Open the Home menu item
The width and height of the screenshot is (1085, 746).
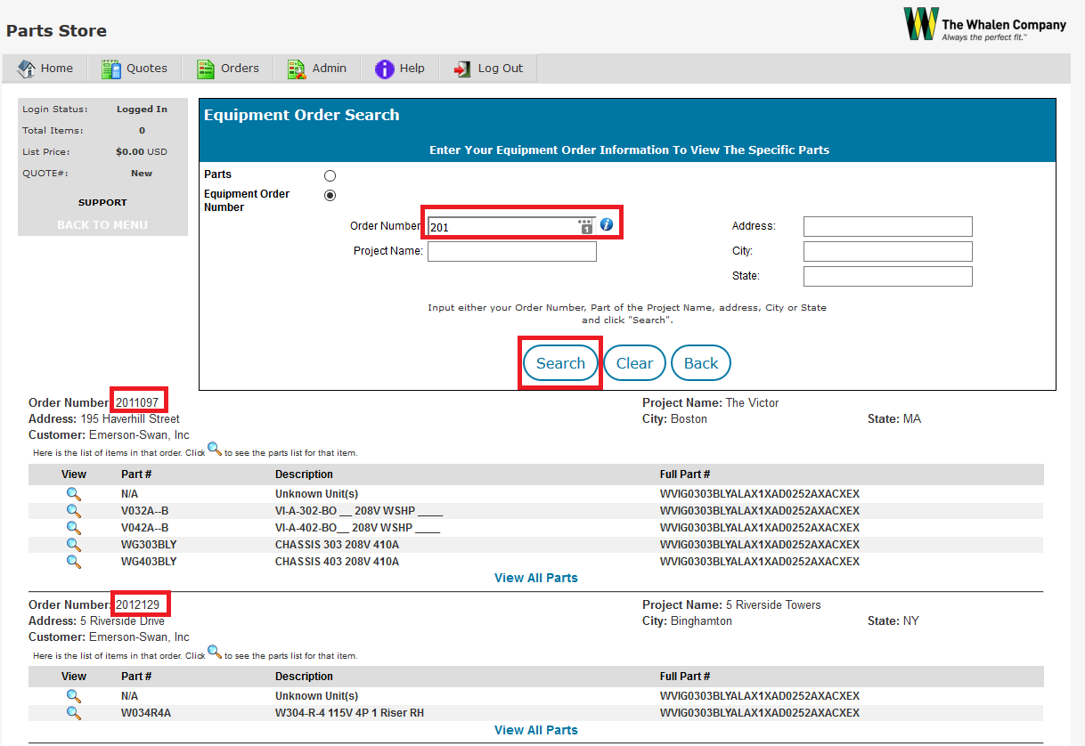click(x=46, y=69)
